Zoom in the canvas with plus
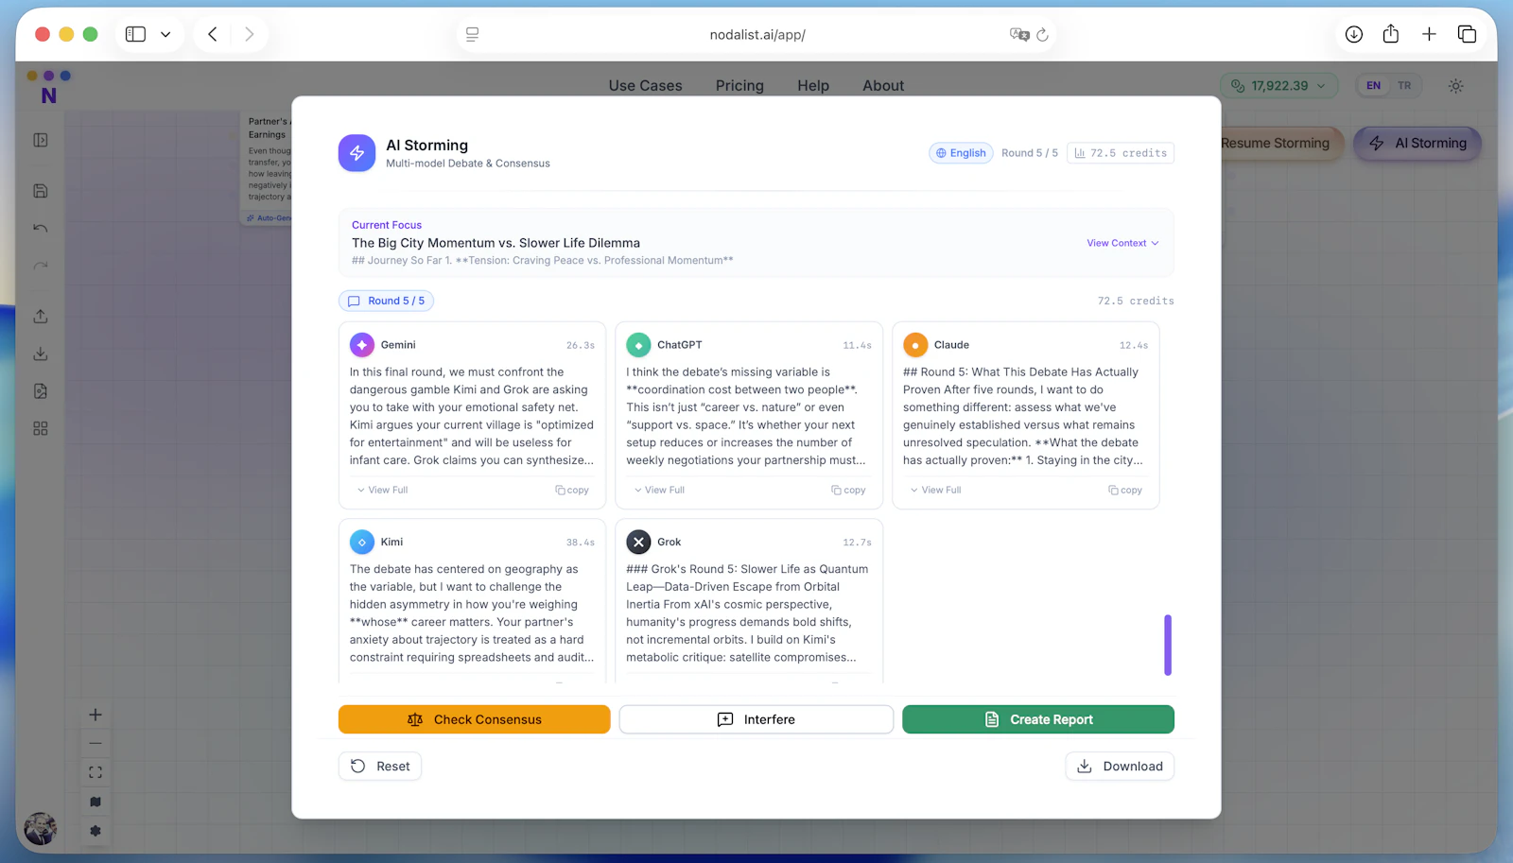 tap(96, 715)
